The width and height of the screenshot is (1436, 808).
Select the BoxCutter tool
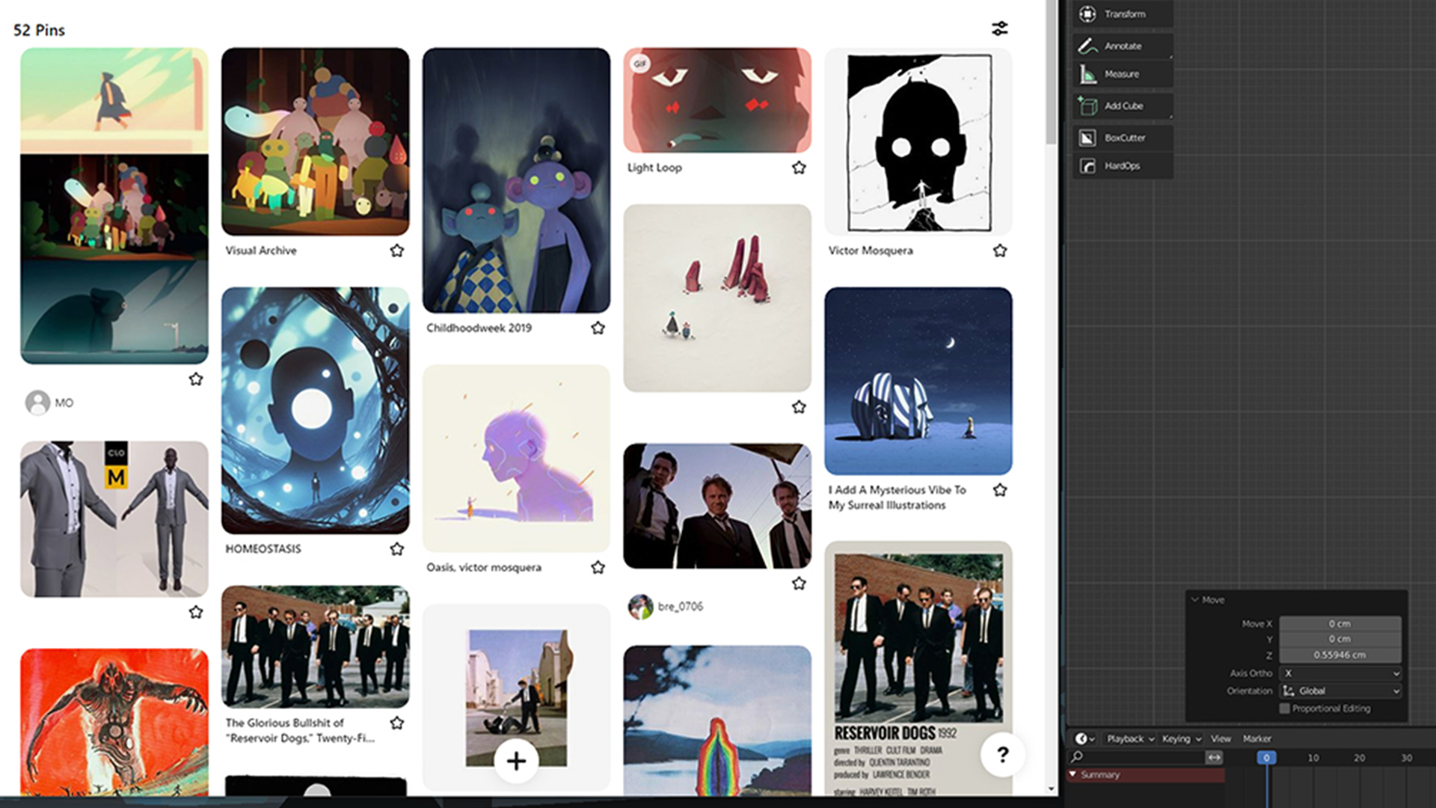pyautogui.click(x=1123, y=138)
